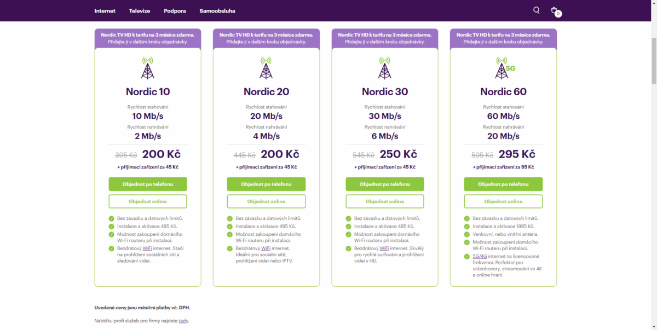
Task: Click the 'tady' link for business offers
Action: [x=183, y=321]
